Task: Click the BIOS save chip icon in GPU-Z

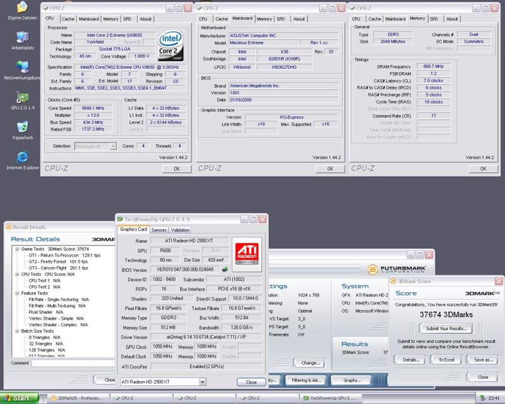Action: click(225, 269)
